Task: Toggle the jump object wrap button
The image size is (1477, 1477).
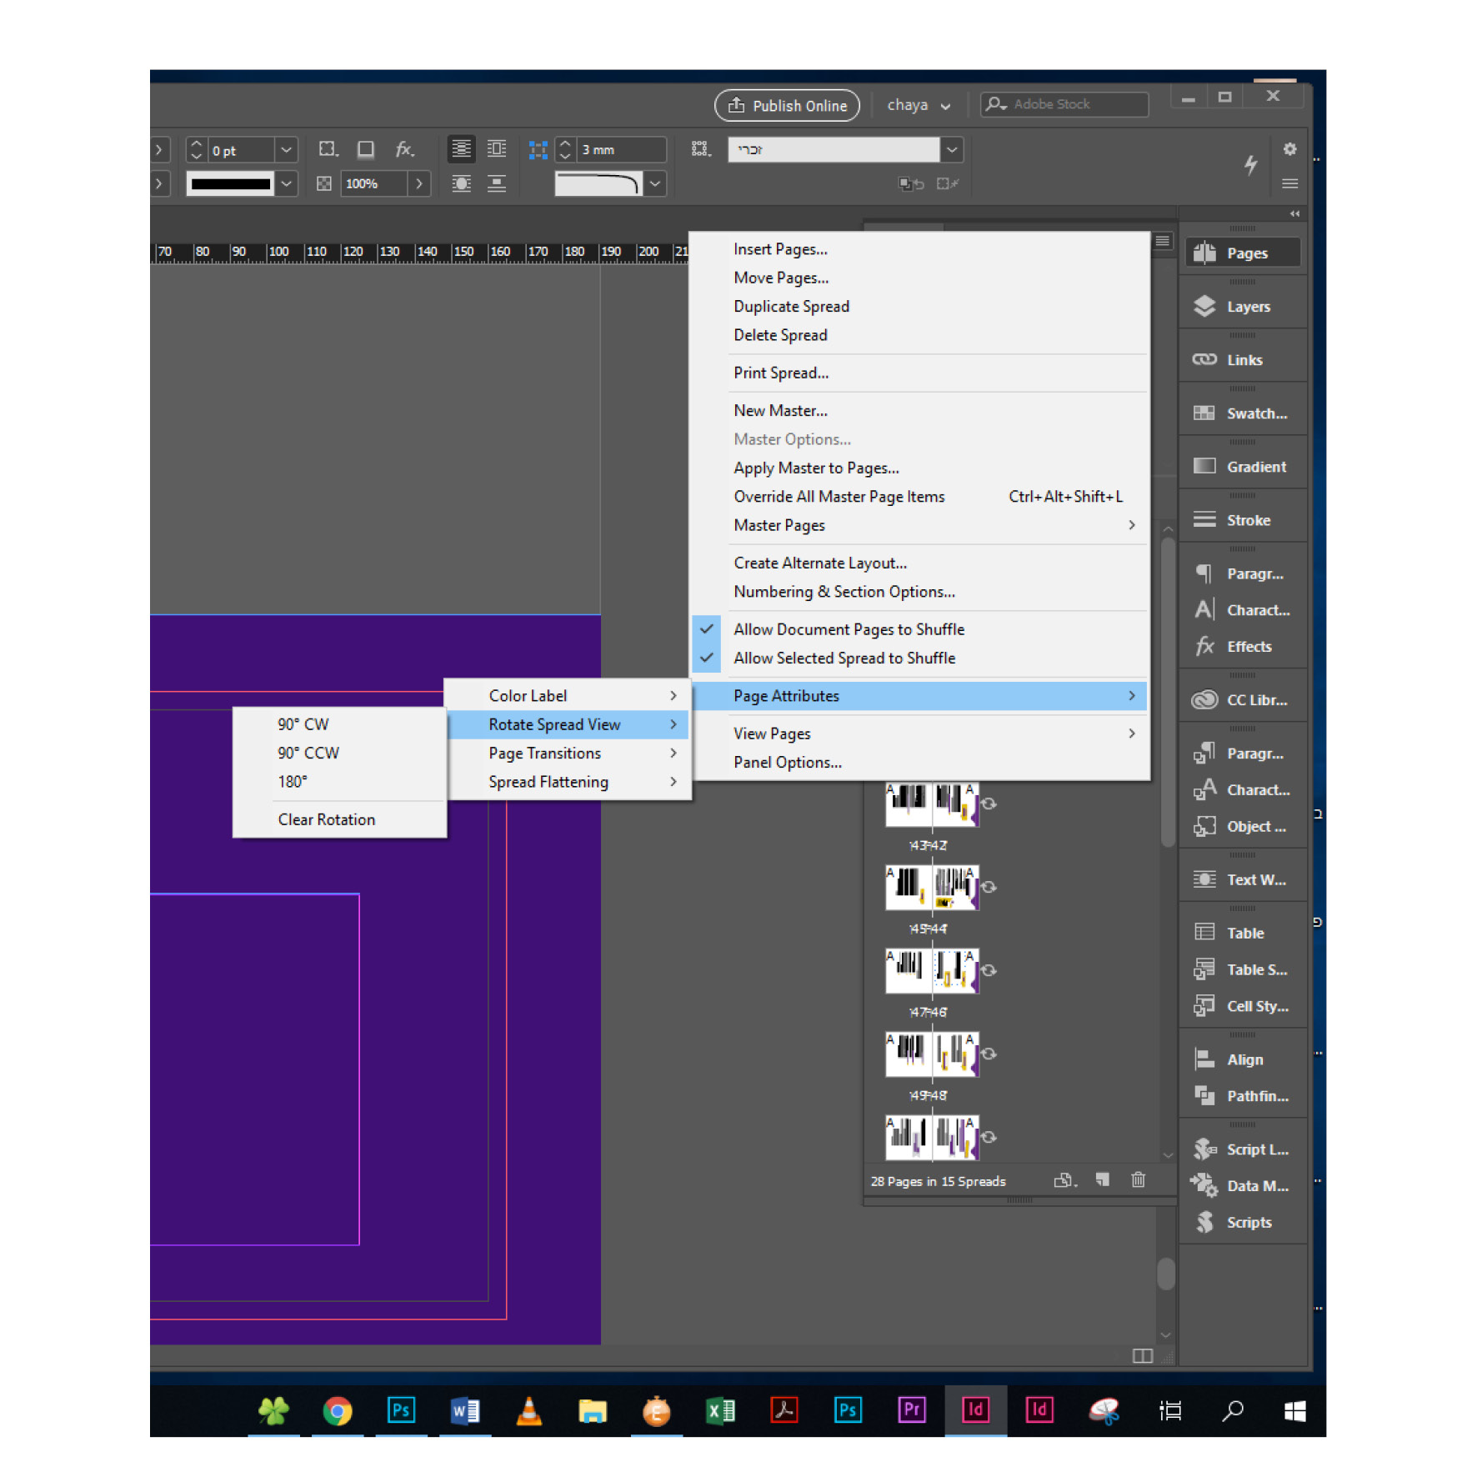Action: coord(497,184)
